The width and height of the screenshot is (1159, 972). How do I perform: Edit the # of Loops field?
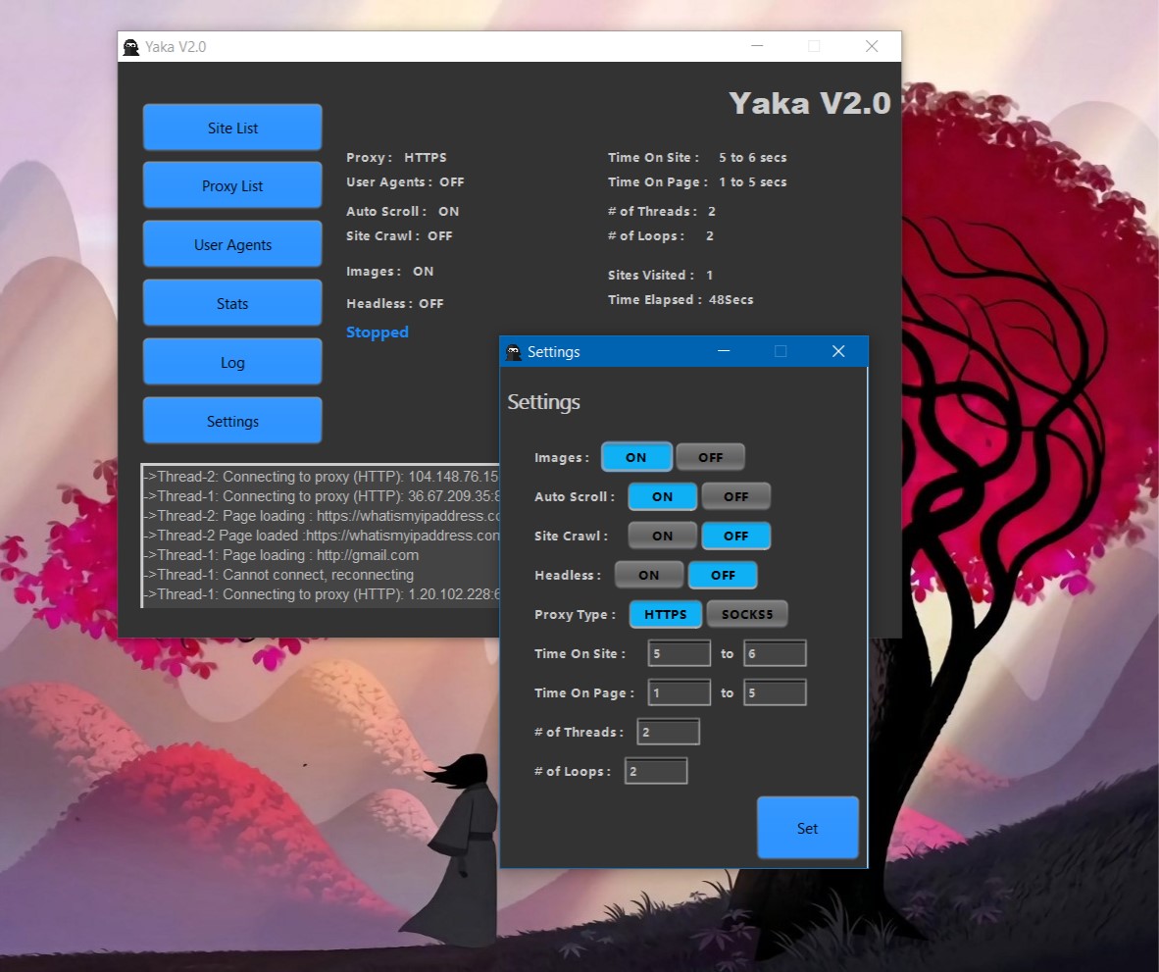(x=656, y=771)
